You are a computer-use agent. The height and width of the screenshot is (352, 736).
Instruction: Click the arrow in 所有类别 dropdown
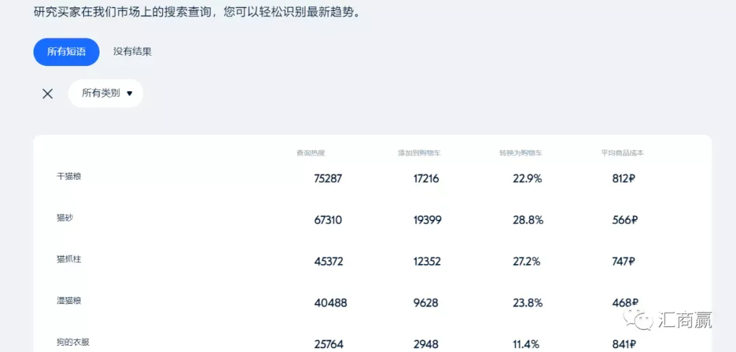tap(129, 94)
